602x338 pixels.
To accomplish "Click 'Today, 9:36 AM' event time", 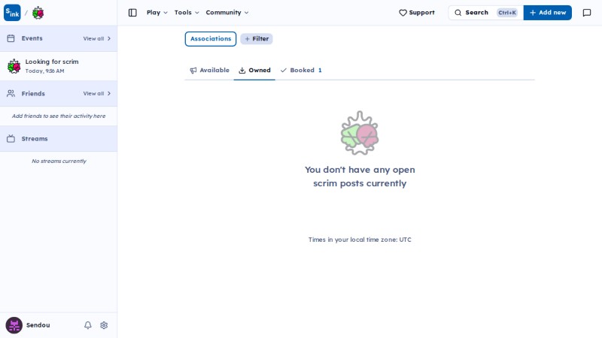I will 44,71.
